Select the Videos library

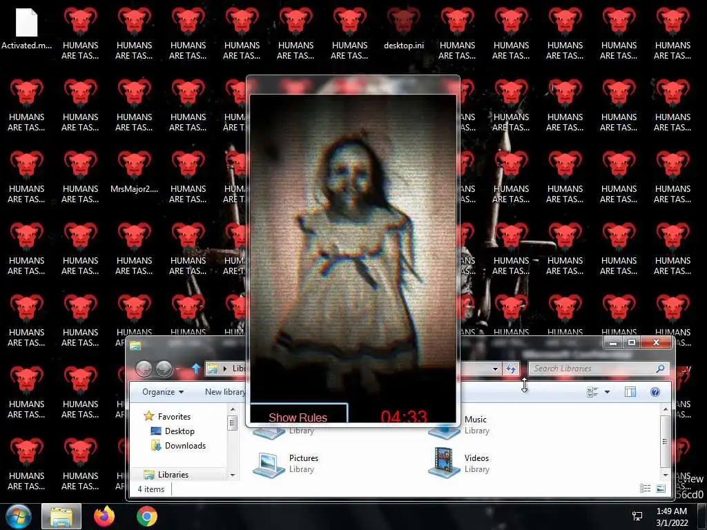(x=459, y=463)
